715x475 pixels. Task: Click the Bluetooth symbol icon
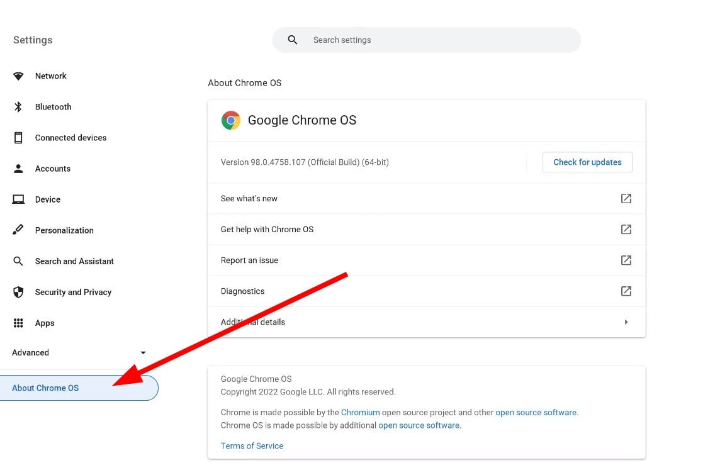pos(18,107)
